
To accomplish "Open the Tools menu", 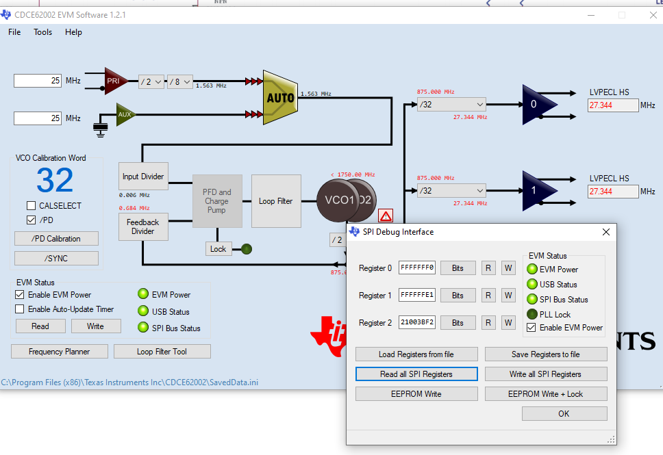I will (42, 32).
